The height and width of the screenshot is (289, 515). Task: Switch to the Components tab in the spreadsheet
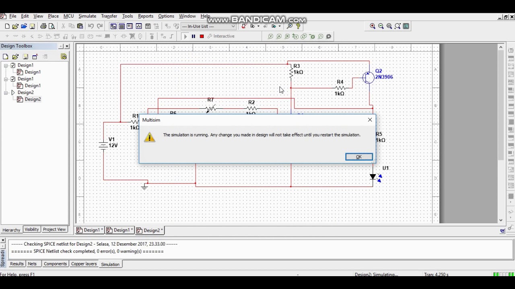click(55, 264)
